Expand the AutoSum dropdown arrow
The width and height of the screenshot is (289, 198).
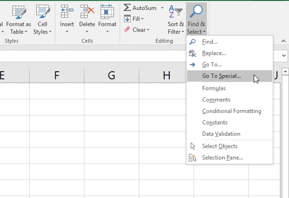(x=162, y=8)
